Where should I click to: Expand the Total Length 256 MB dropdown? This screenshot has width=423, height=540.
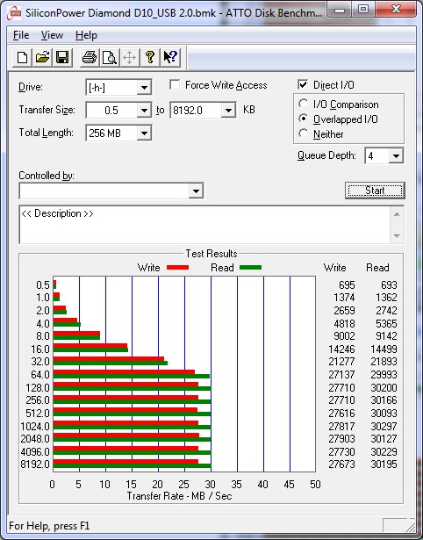pyautogui.click(x=144, y=133)
